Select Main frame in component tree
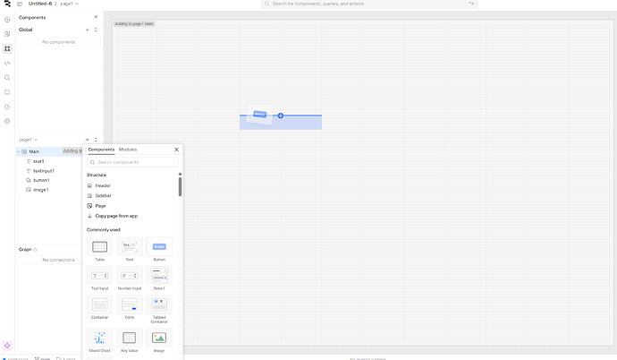The image size is (617, 360). coord(34,151)
